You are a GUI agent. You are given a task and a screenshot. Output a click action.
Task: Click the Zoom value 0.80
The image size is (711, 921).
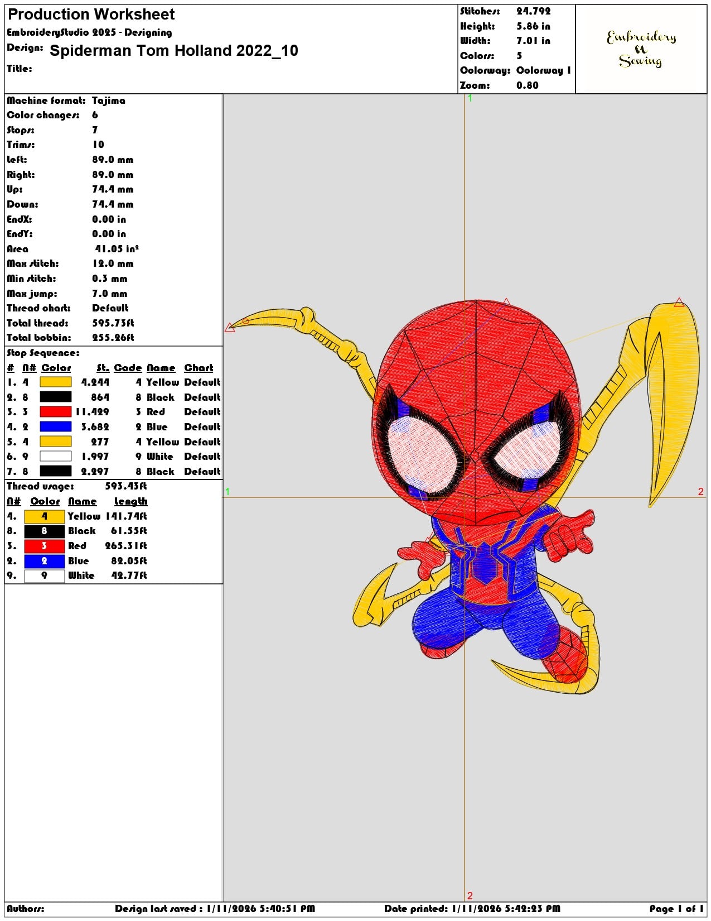coord(528,85)
